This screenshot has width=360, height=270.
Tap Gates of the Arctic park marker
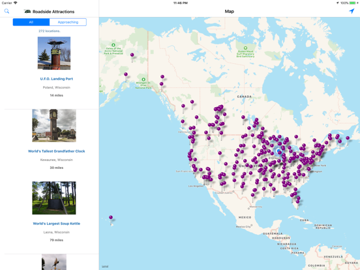[113, 45]
